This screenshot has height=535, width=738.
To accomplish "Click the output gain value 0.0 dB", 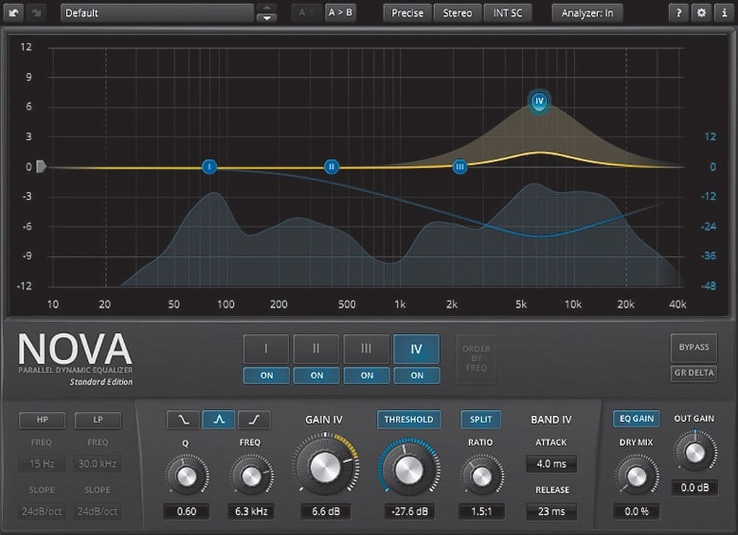I will click(695, 487).
